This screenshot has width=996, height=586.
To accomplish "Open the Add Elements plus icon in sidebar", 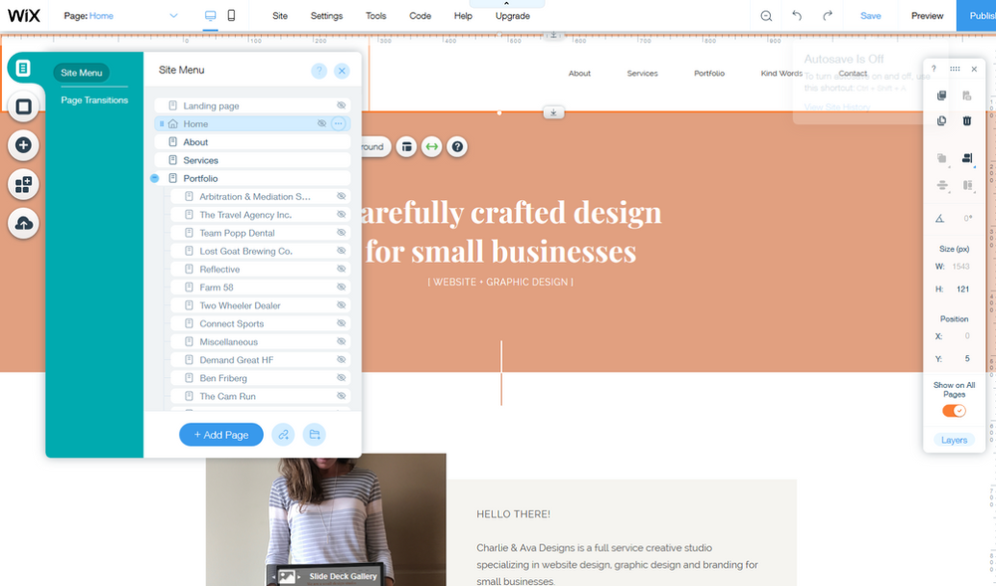I will point(23,144).
